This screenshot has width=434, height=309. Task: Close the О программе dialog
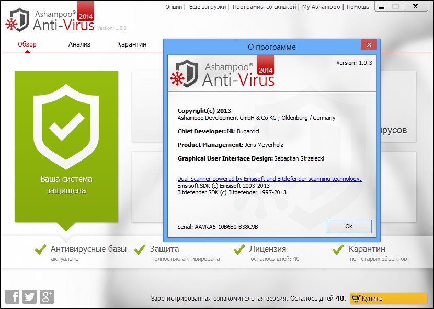pyautogui.click(x=369, y=44)
